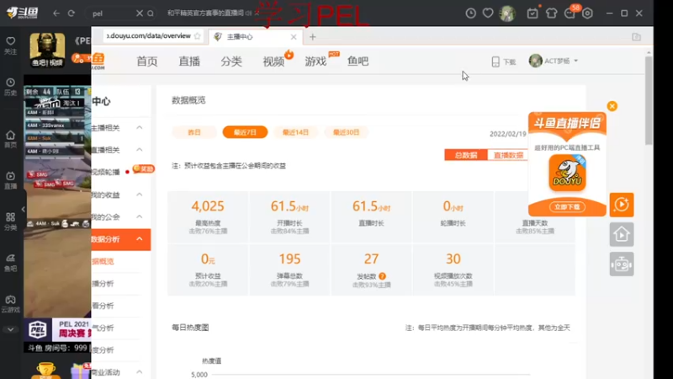Viewport: 673px width, 379px height.
Task: Click 立即下载 button in ad
Action: pyautogui.click(x=567, y=206)
